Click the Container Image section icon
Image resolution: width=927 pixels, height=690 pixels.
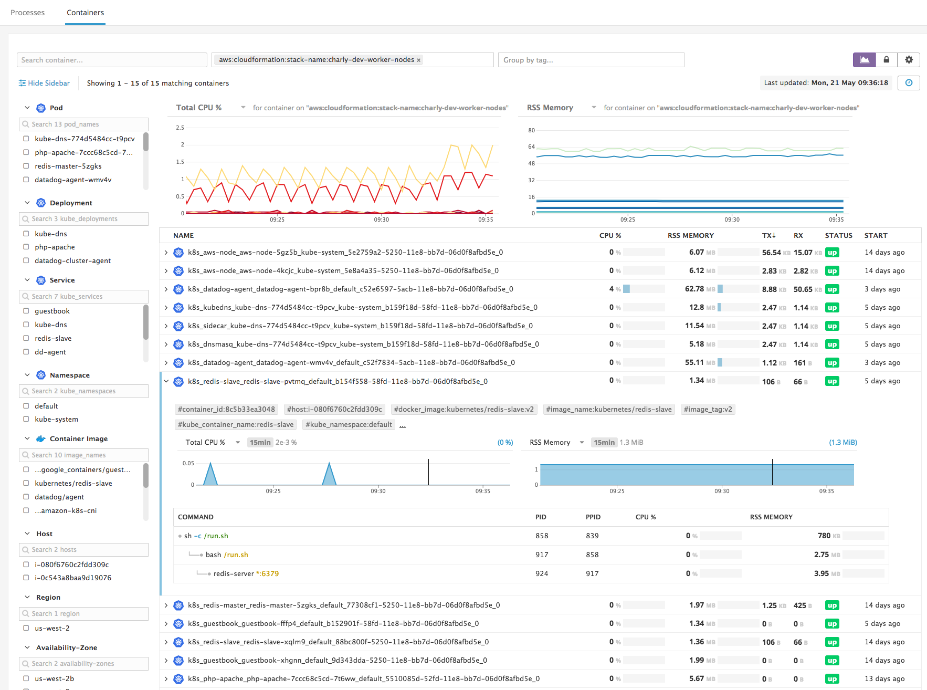click(x=41, y=438)
